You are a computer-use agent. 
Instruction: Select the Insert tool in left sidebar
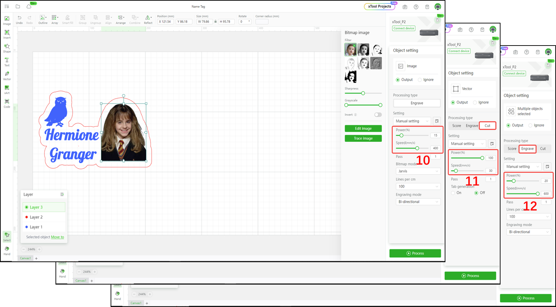tap(7, 34)
